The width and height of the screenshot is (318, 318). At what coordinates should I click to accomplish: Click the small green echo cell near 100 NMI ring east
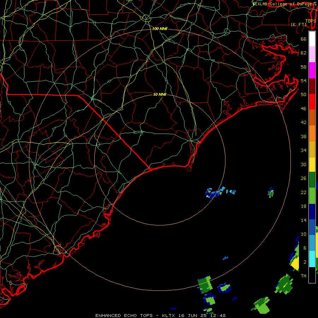coord(271,193)
